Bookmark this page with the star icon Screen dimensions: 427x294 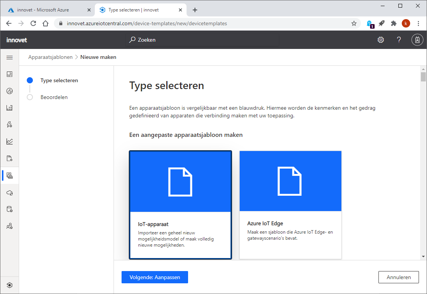354,23
